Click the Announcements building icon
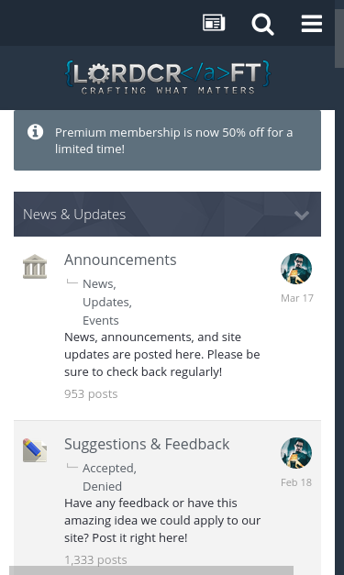The image size is (344, 575). point(35,267)
